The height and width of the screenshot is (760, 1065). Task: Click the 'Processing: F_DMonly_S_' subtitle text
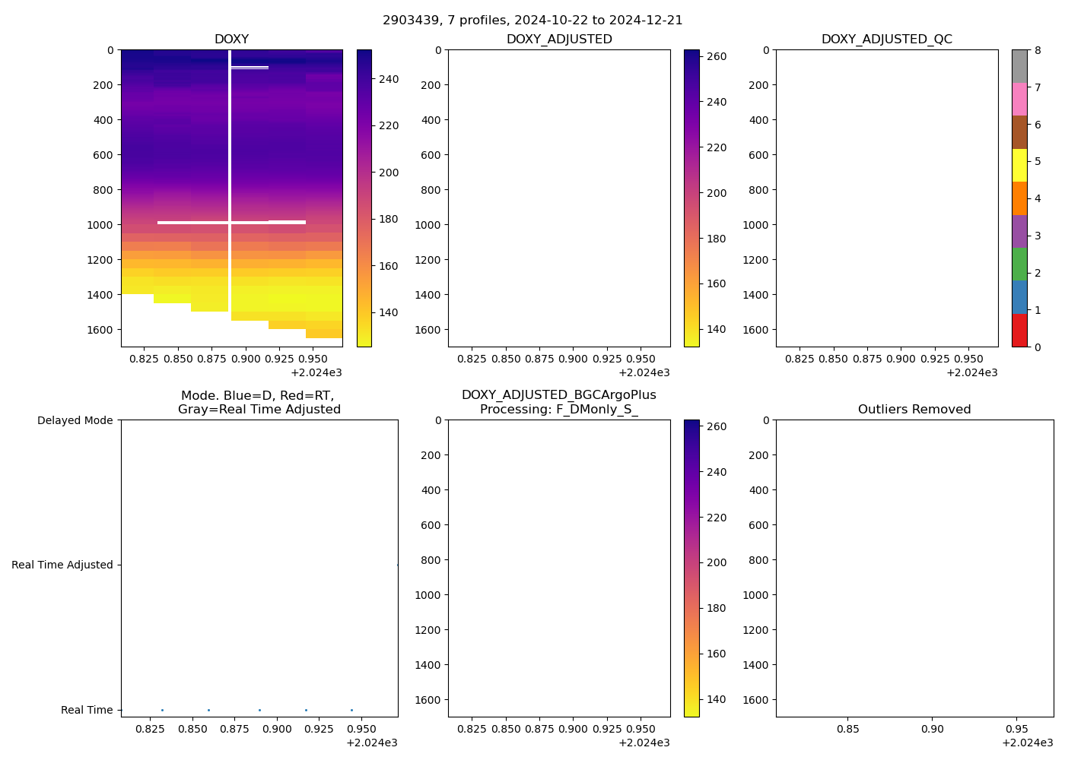[x=558, y=410]
